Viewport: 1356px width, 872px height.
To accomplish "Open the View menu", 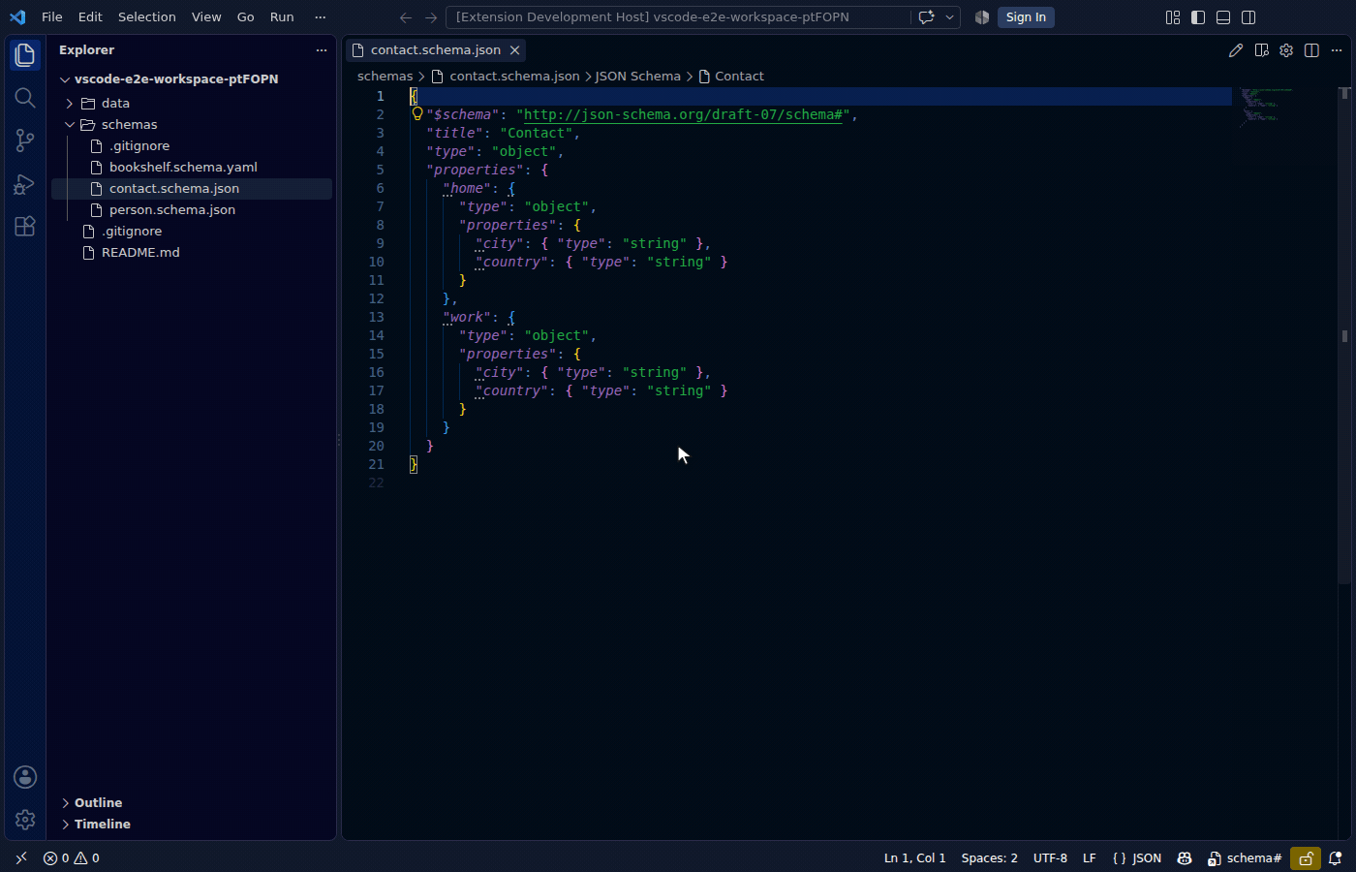I will click(x=206, y=17).
